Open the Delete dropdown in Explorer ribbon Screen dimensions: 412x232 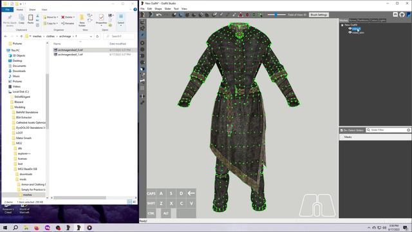click(68, 17)
